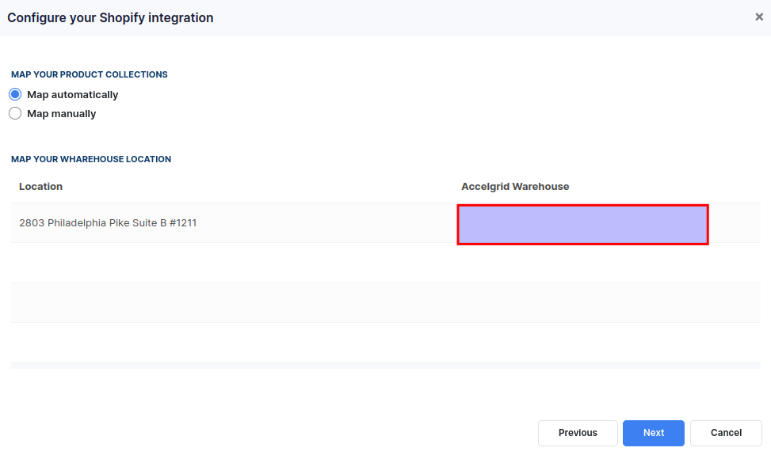Image resolution: width=771 pixels, height=459 pixels.
Task: Click the gray dialog header bar beside title
Action: pyautogui.click(x=482, y=17)
